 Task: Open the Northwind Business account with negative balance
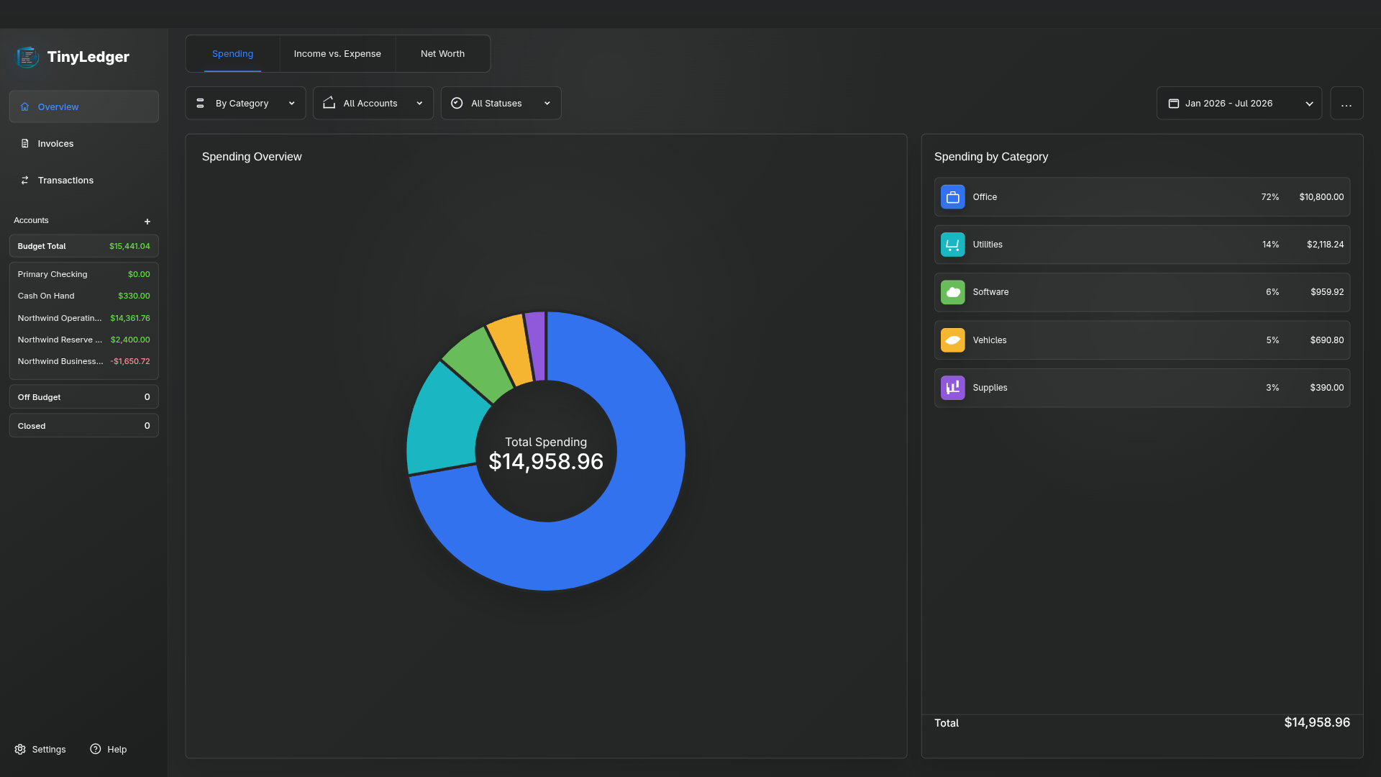83,361
